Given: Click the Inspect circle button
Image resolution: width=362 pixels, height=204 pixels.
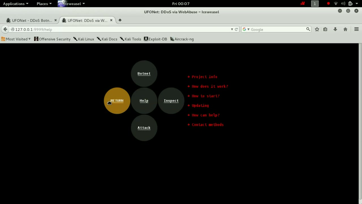Looking at the screenshot, I should pos(171,101).
